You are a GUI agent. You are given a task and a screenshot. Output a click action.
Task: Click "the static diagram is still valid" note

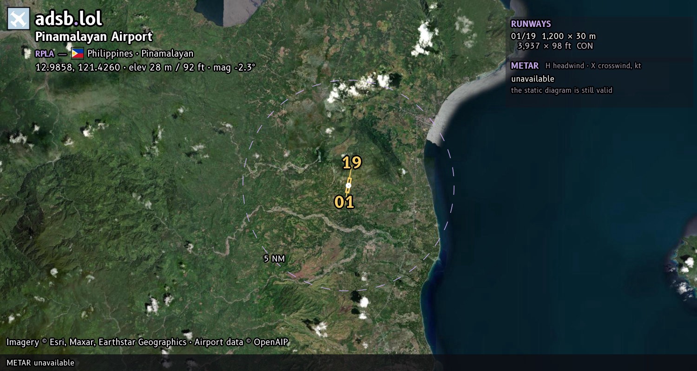(562, 90)
